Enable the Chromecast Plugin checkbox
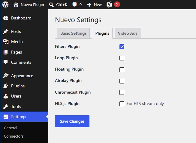The image size is (196, 143). pos(122,92)
